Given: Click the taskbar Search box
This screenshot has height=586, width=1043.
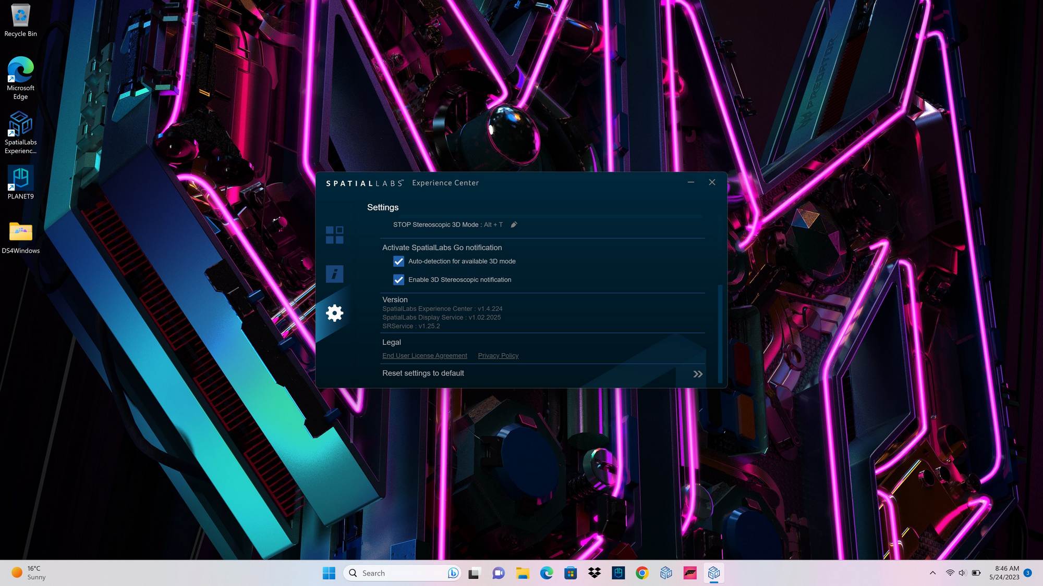Looking at the screenshot, I should (x=402, y=573).
